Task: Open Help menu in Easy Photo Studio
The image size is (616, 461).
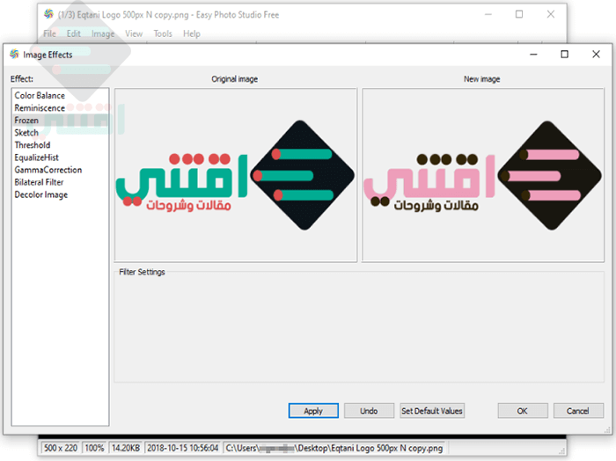Action: point(192,33)
